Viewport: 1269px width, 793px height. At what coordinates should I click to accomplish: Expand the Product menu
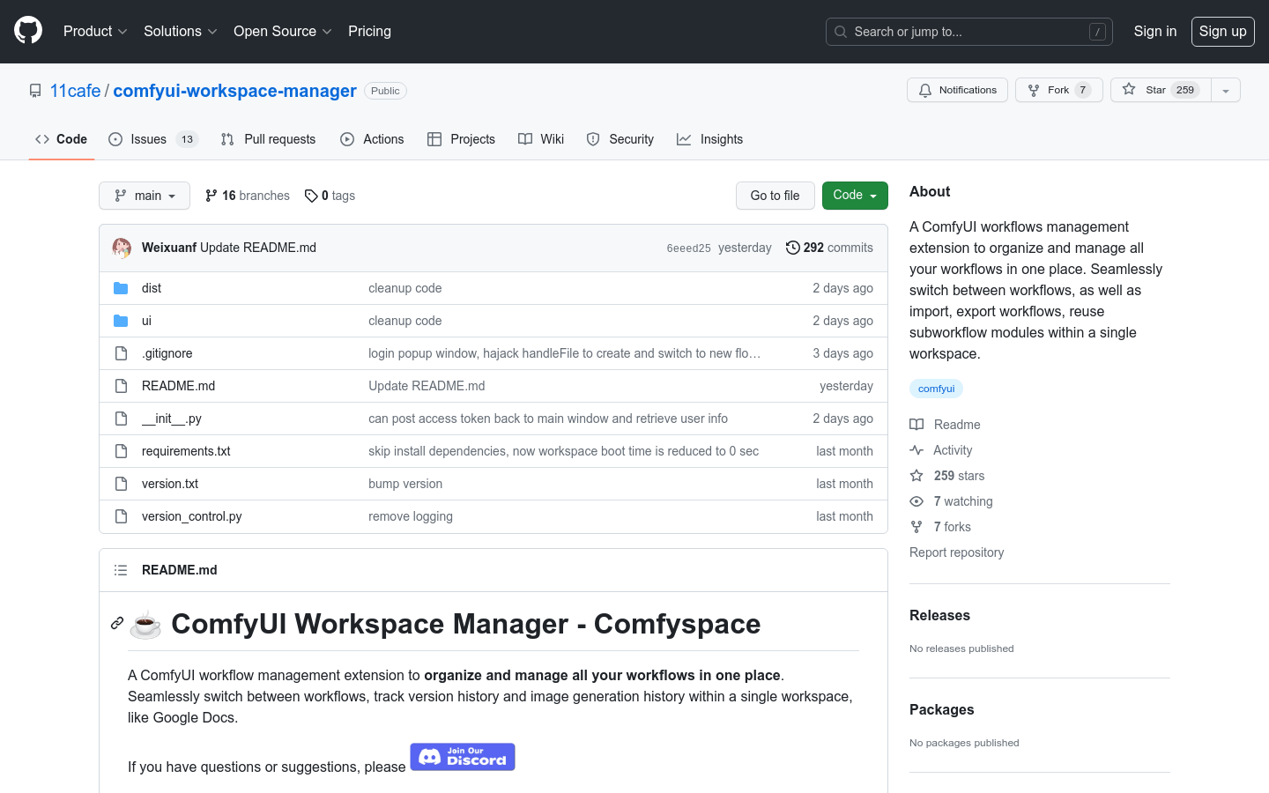pos(95,31)
